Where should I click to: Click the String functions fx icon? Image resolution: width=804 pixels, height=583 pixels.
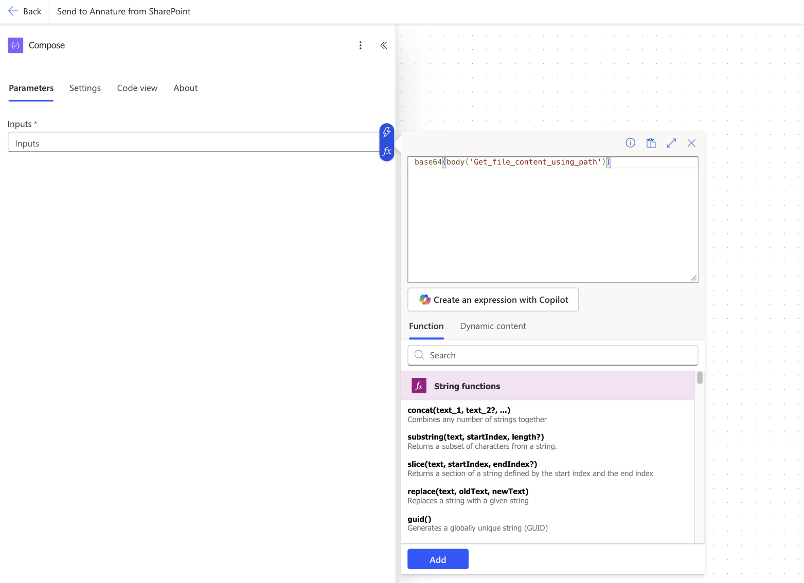pos(419,386)
